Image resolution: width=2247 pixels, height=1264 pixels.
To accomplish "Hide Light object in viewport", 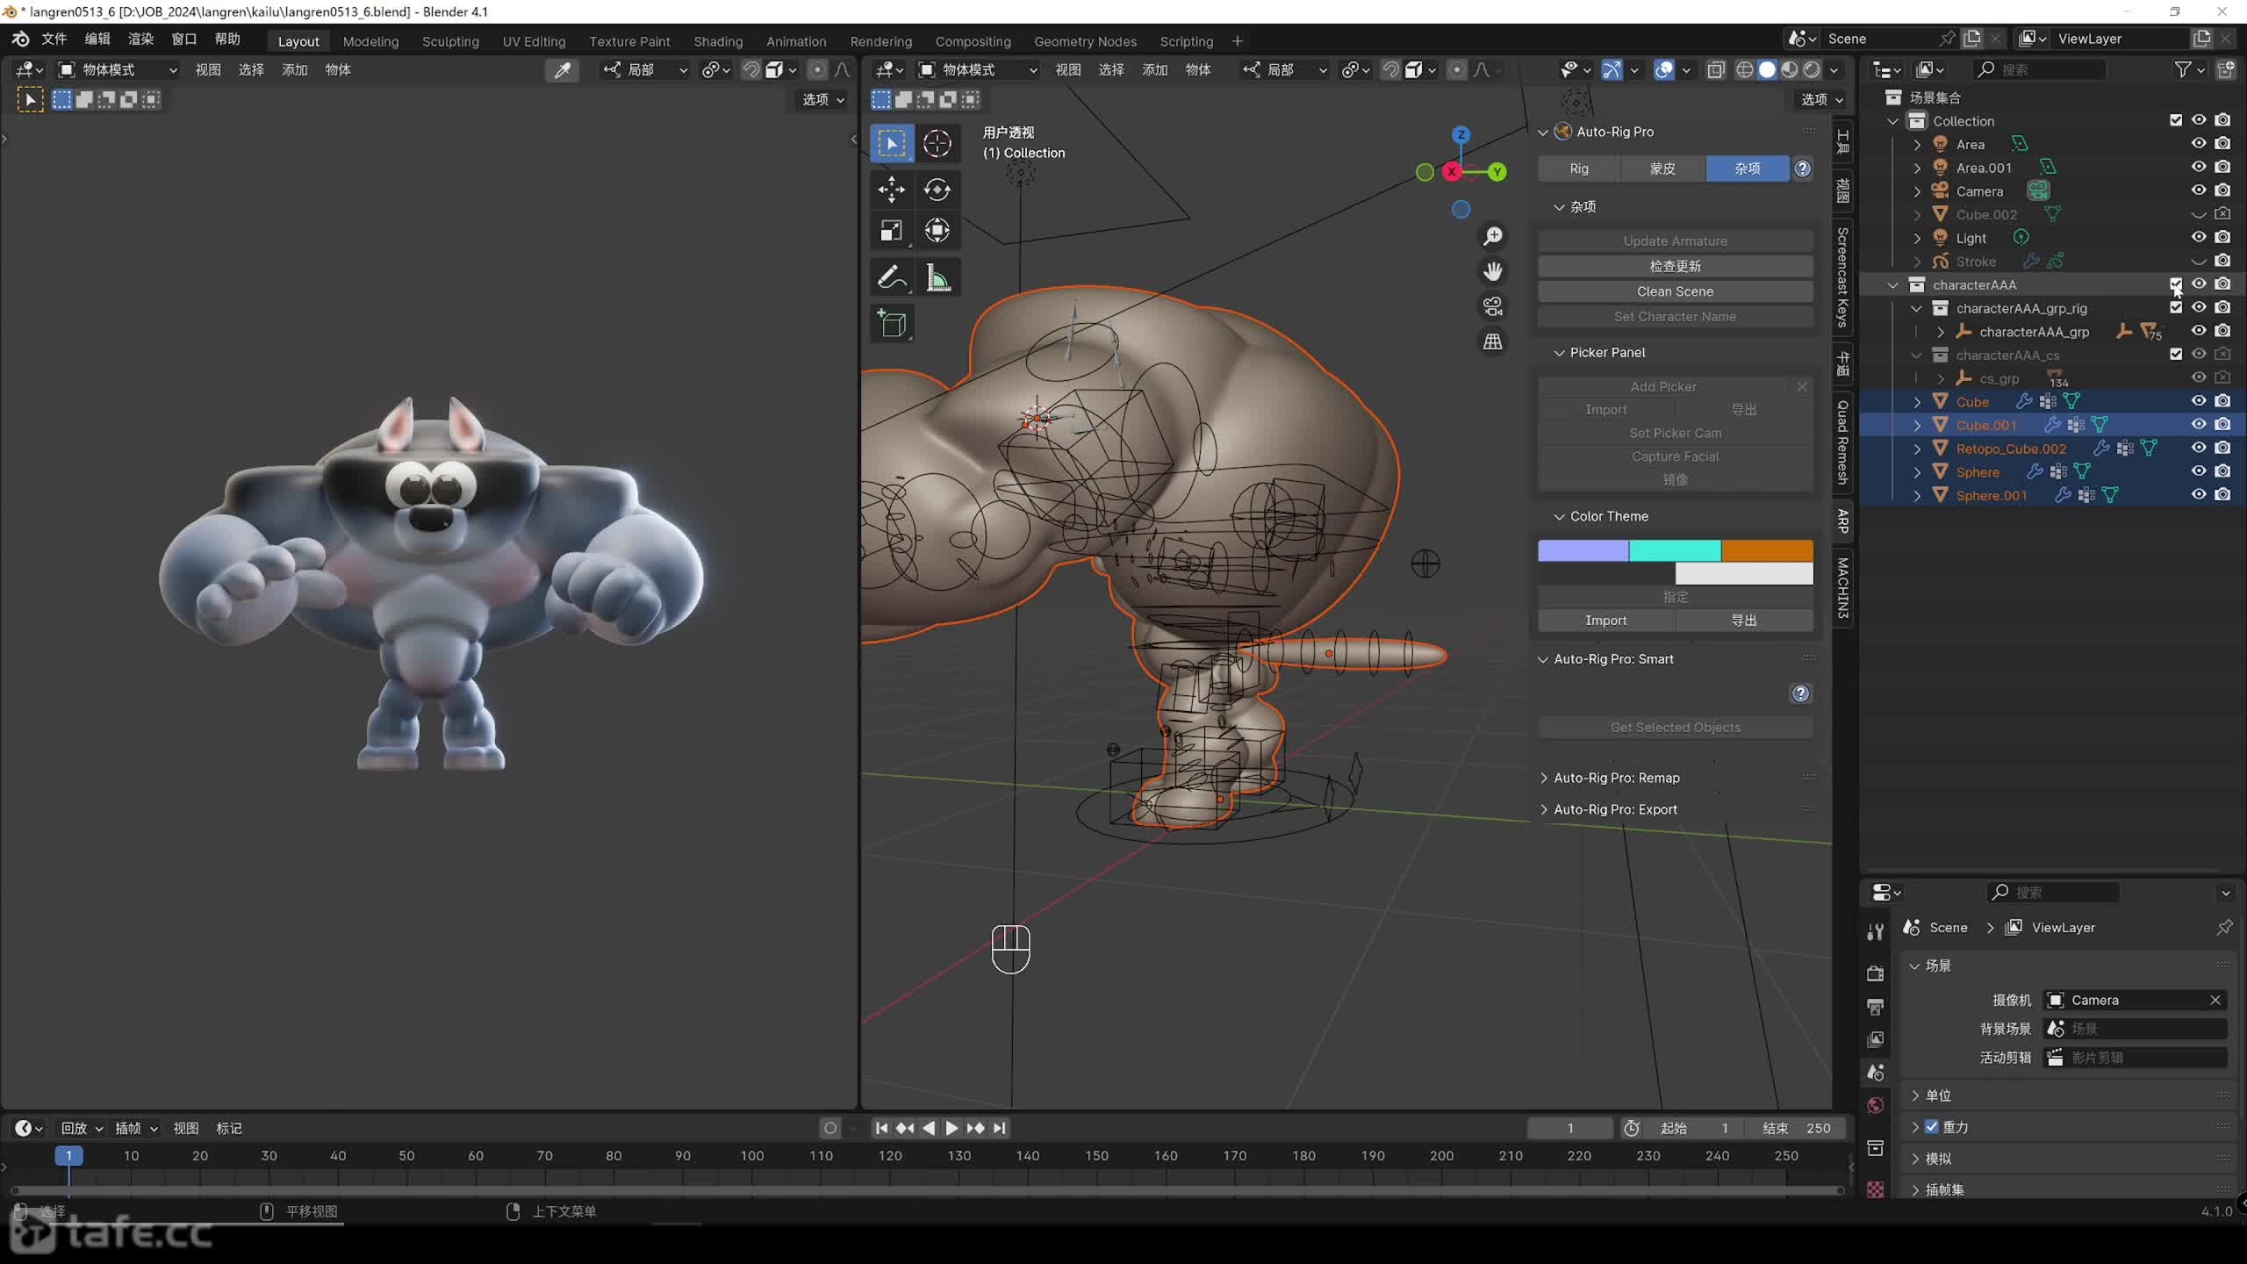I will (2199, 237).
